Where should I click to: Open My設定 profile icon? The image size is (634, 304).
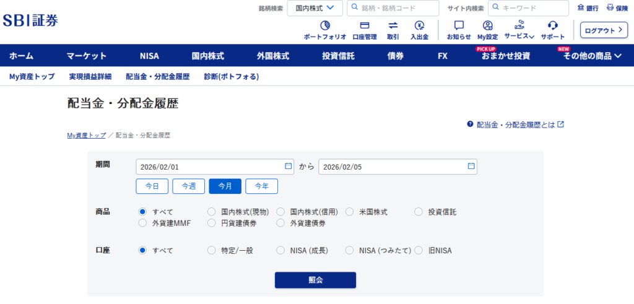click(x=488, y=26)
